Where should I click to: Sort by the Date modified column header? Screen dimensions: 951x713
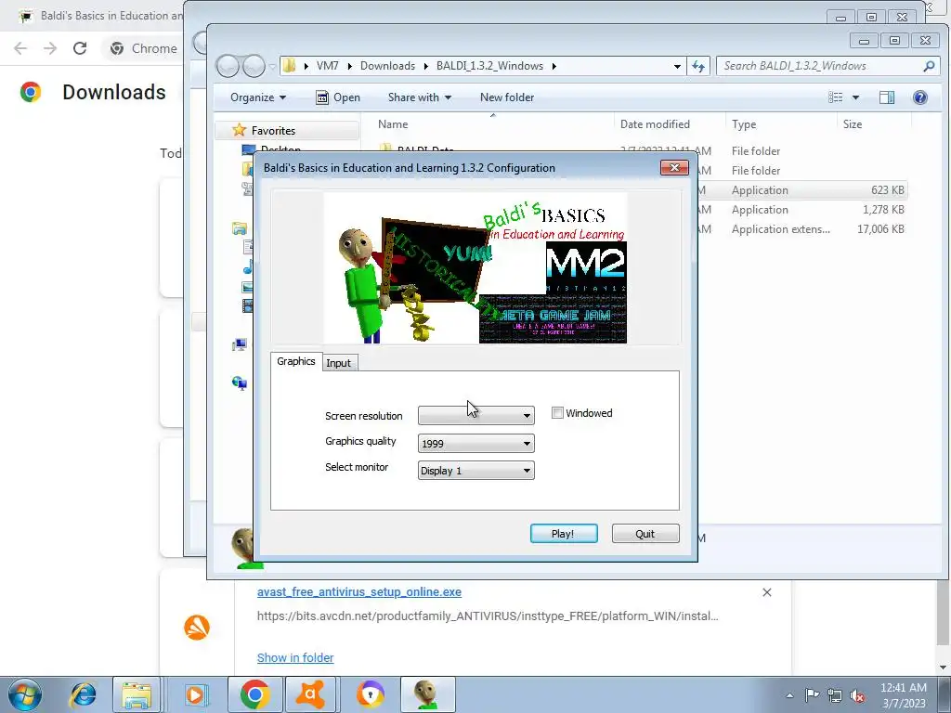(x=655, y=124)
